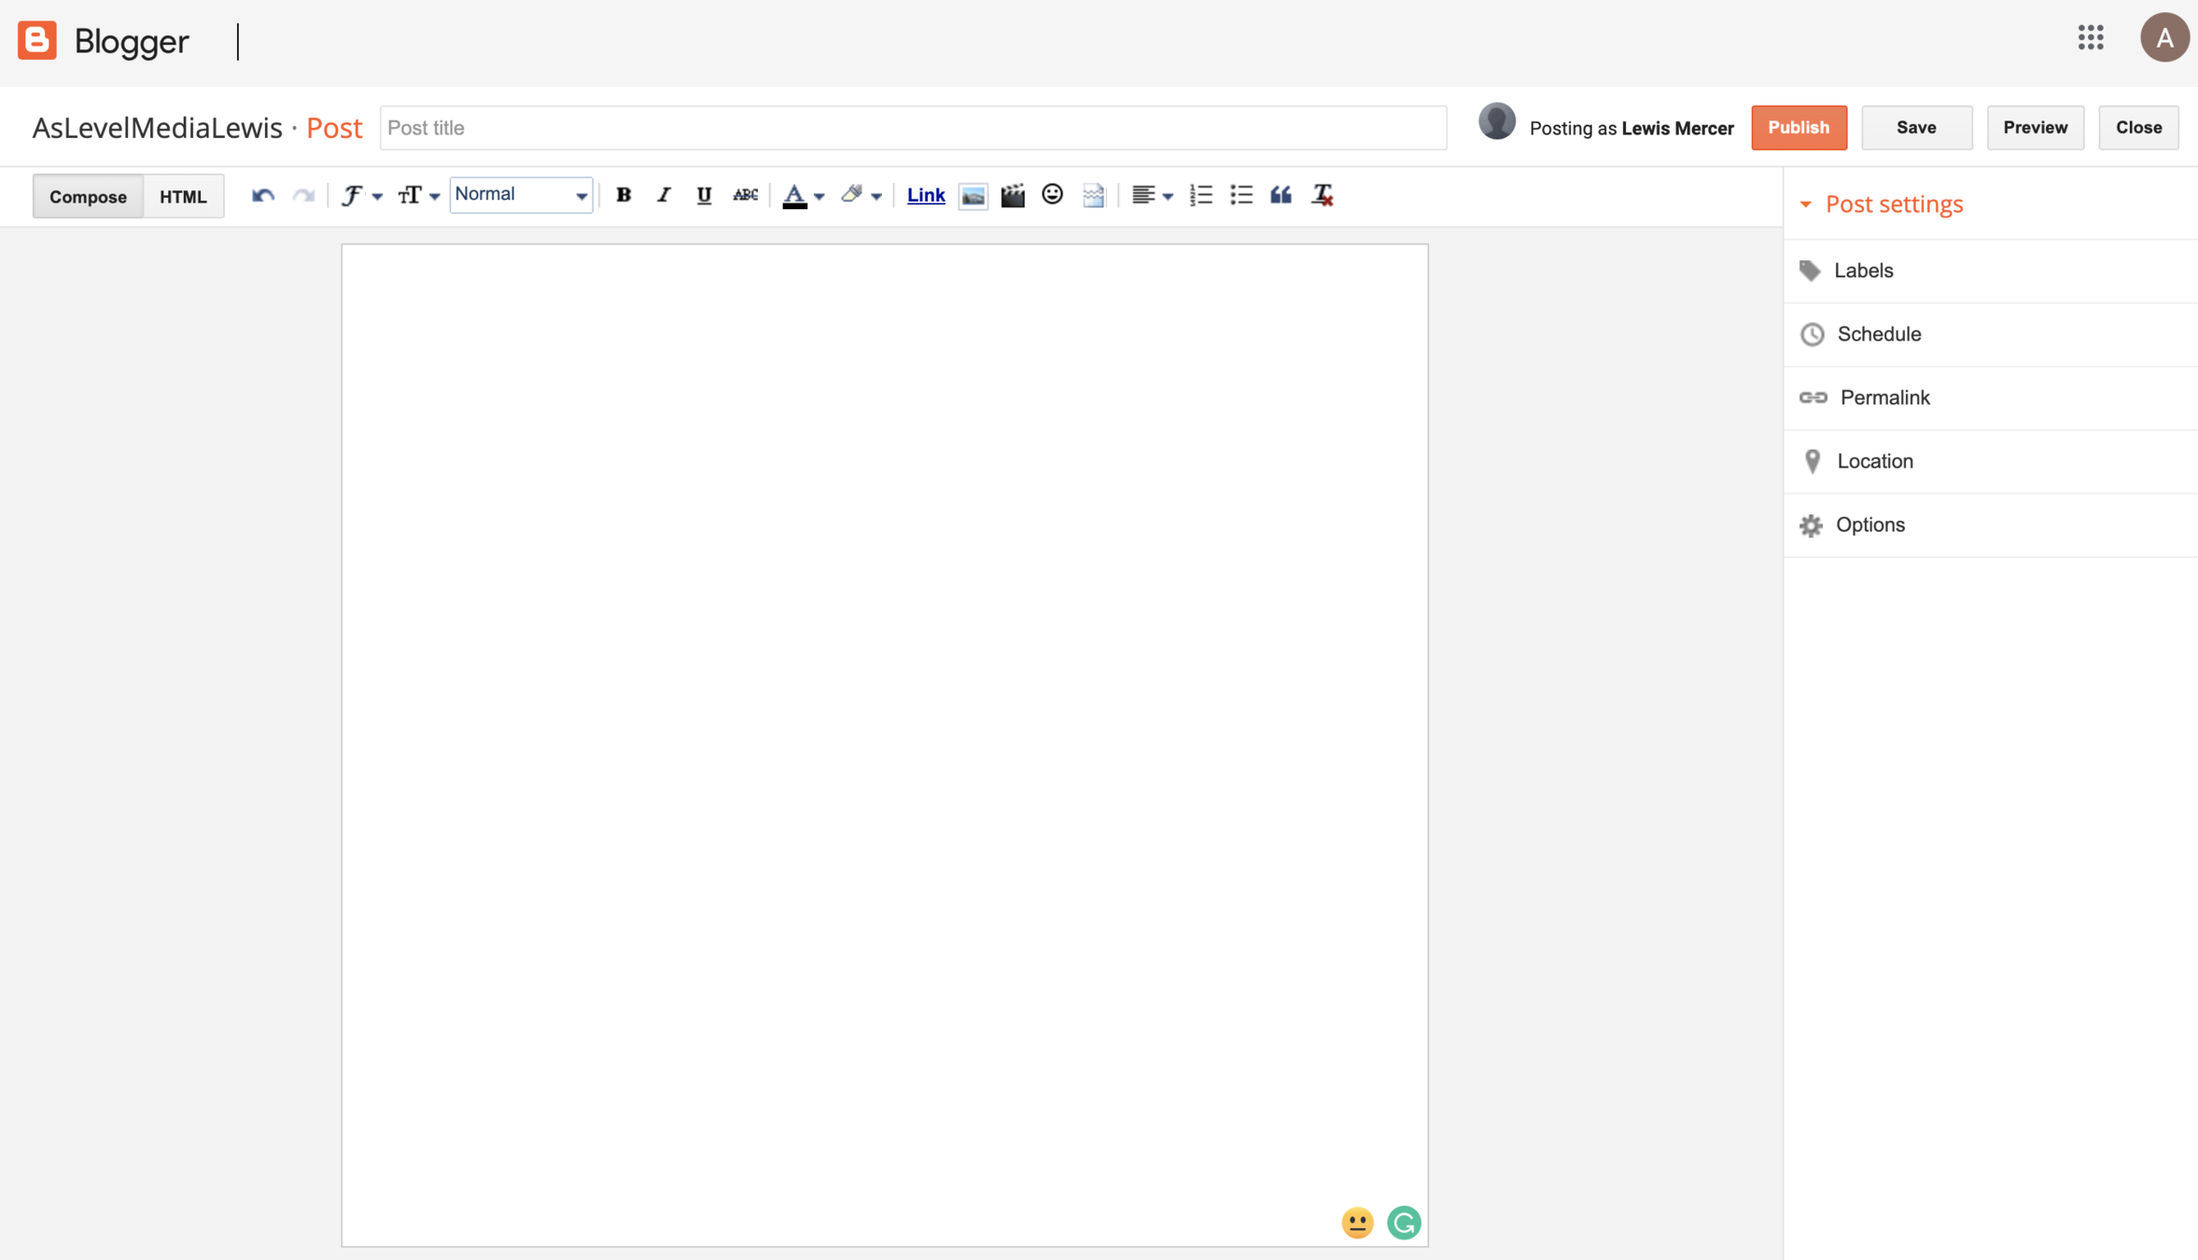Open the Labels settings section
This screenshot has height=1260, width=2198.
(x=1863, y=271)
